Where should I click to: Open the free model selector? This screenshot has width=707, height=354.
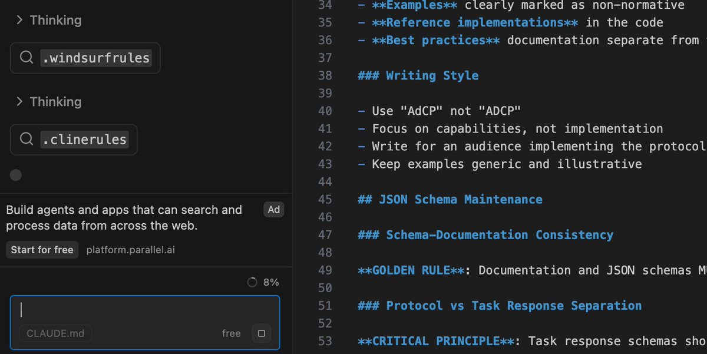tap(231, 333)
